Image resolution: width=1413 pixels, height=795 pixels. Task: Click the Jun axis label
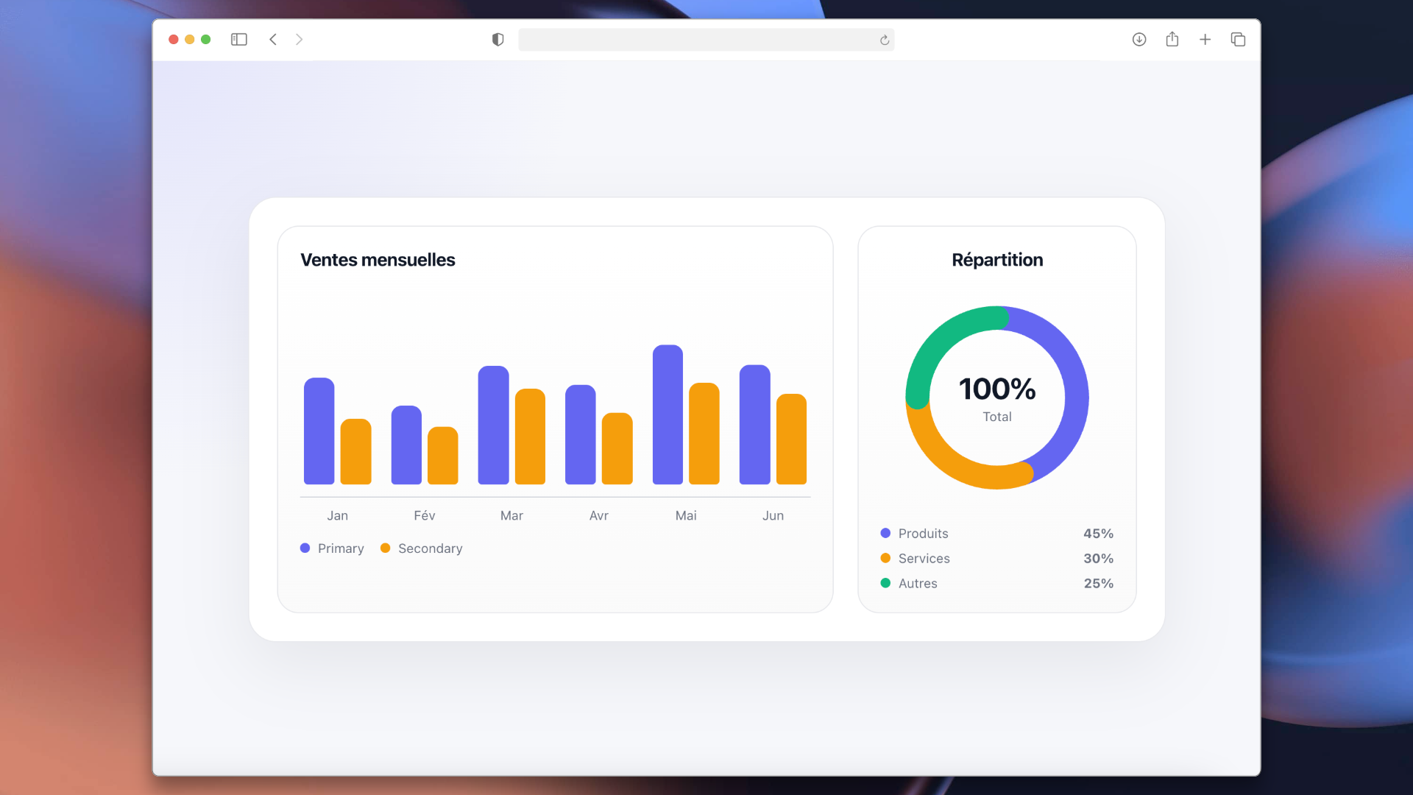(773, 516)
